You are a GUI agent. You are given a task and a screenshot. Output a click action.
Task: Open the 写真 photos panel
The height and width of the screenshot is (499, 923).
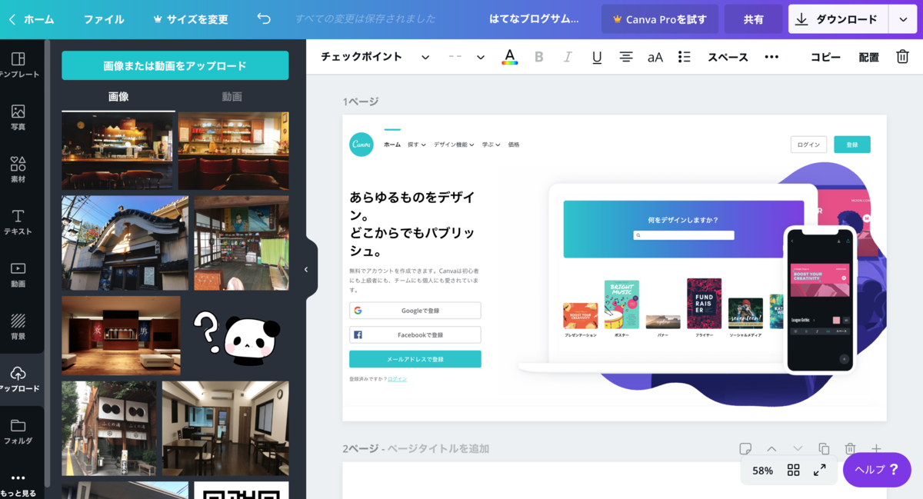18,117
